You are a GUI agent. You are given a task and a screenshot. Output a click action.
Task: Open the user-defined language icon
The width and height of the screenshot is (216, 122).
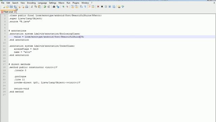pyautogui.click(x=93, y=7)
